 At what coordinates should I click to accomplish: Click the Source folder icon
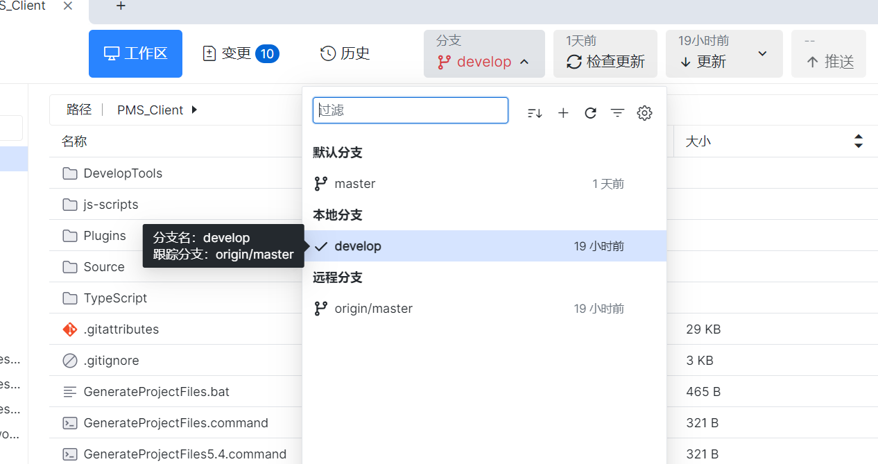70,267
